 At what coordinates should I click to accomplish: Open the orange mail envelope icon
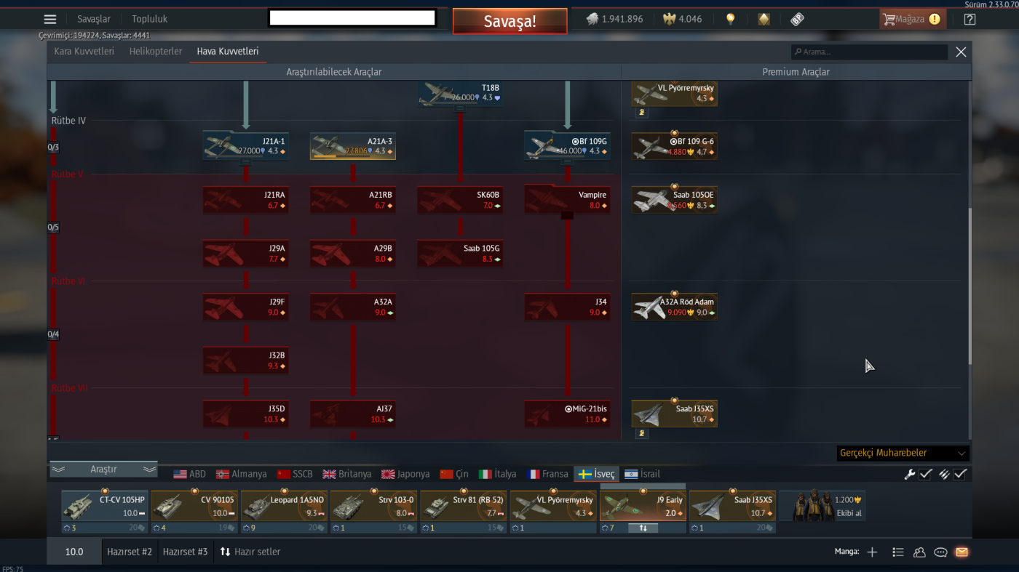(961, 552)
